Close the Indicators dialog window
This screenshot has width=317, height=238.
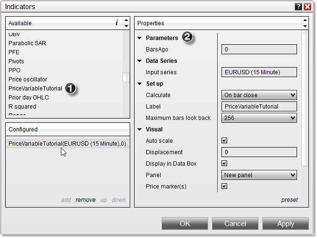[x=307, y=7]
